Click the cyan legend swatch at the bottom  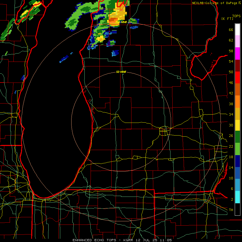click(x=237, y=197)
